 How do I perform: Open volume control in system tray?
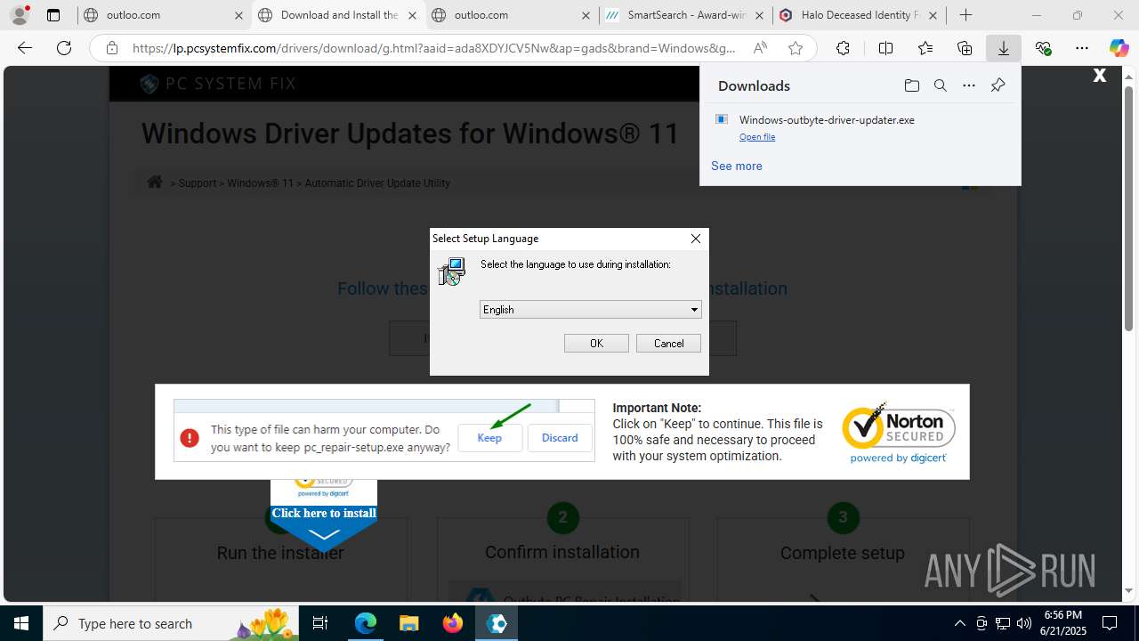(1023, 623)
